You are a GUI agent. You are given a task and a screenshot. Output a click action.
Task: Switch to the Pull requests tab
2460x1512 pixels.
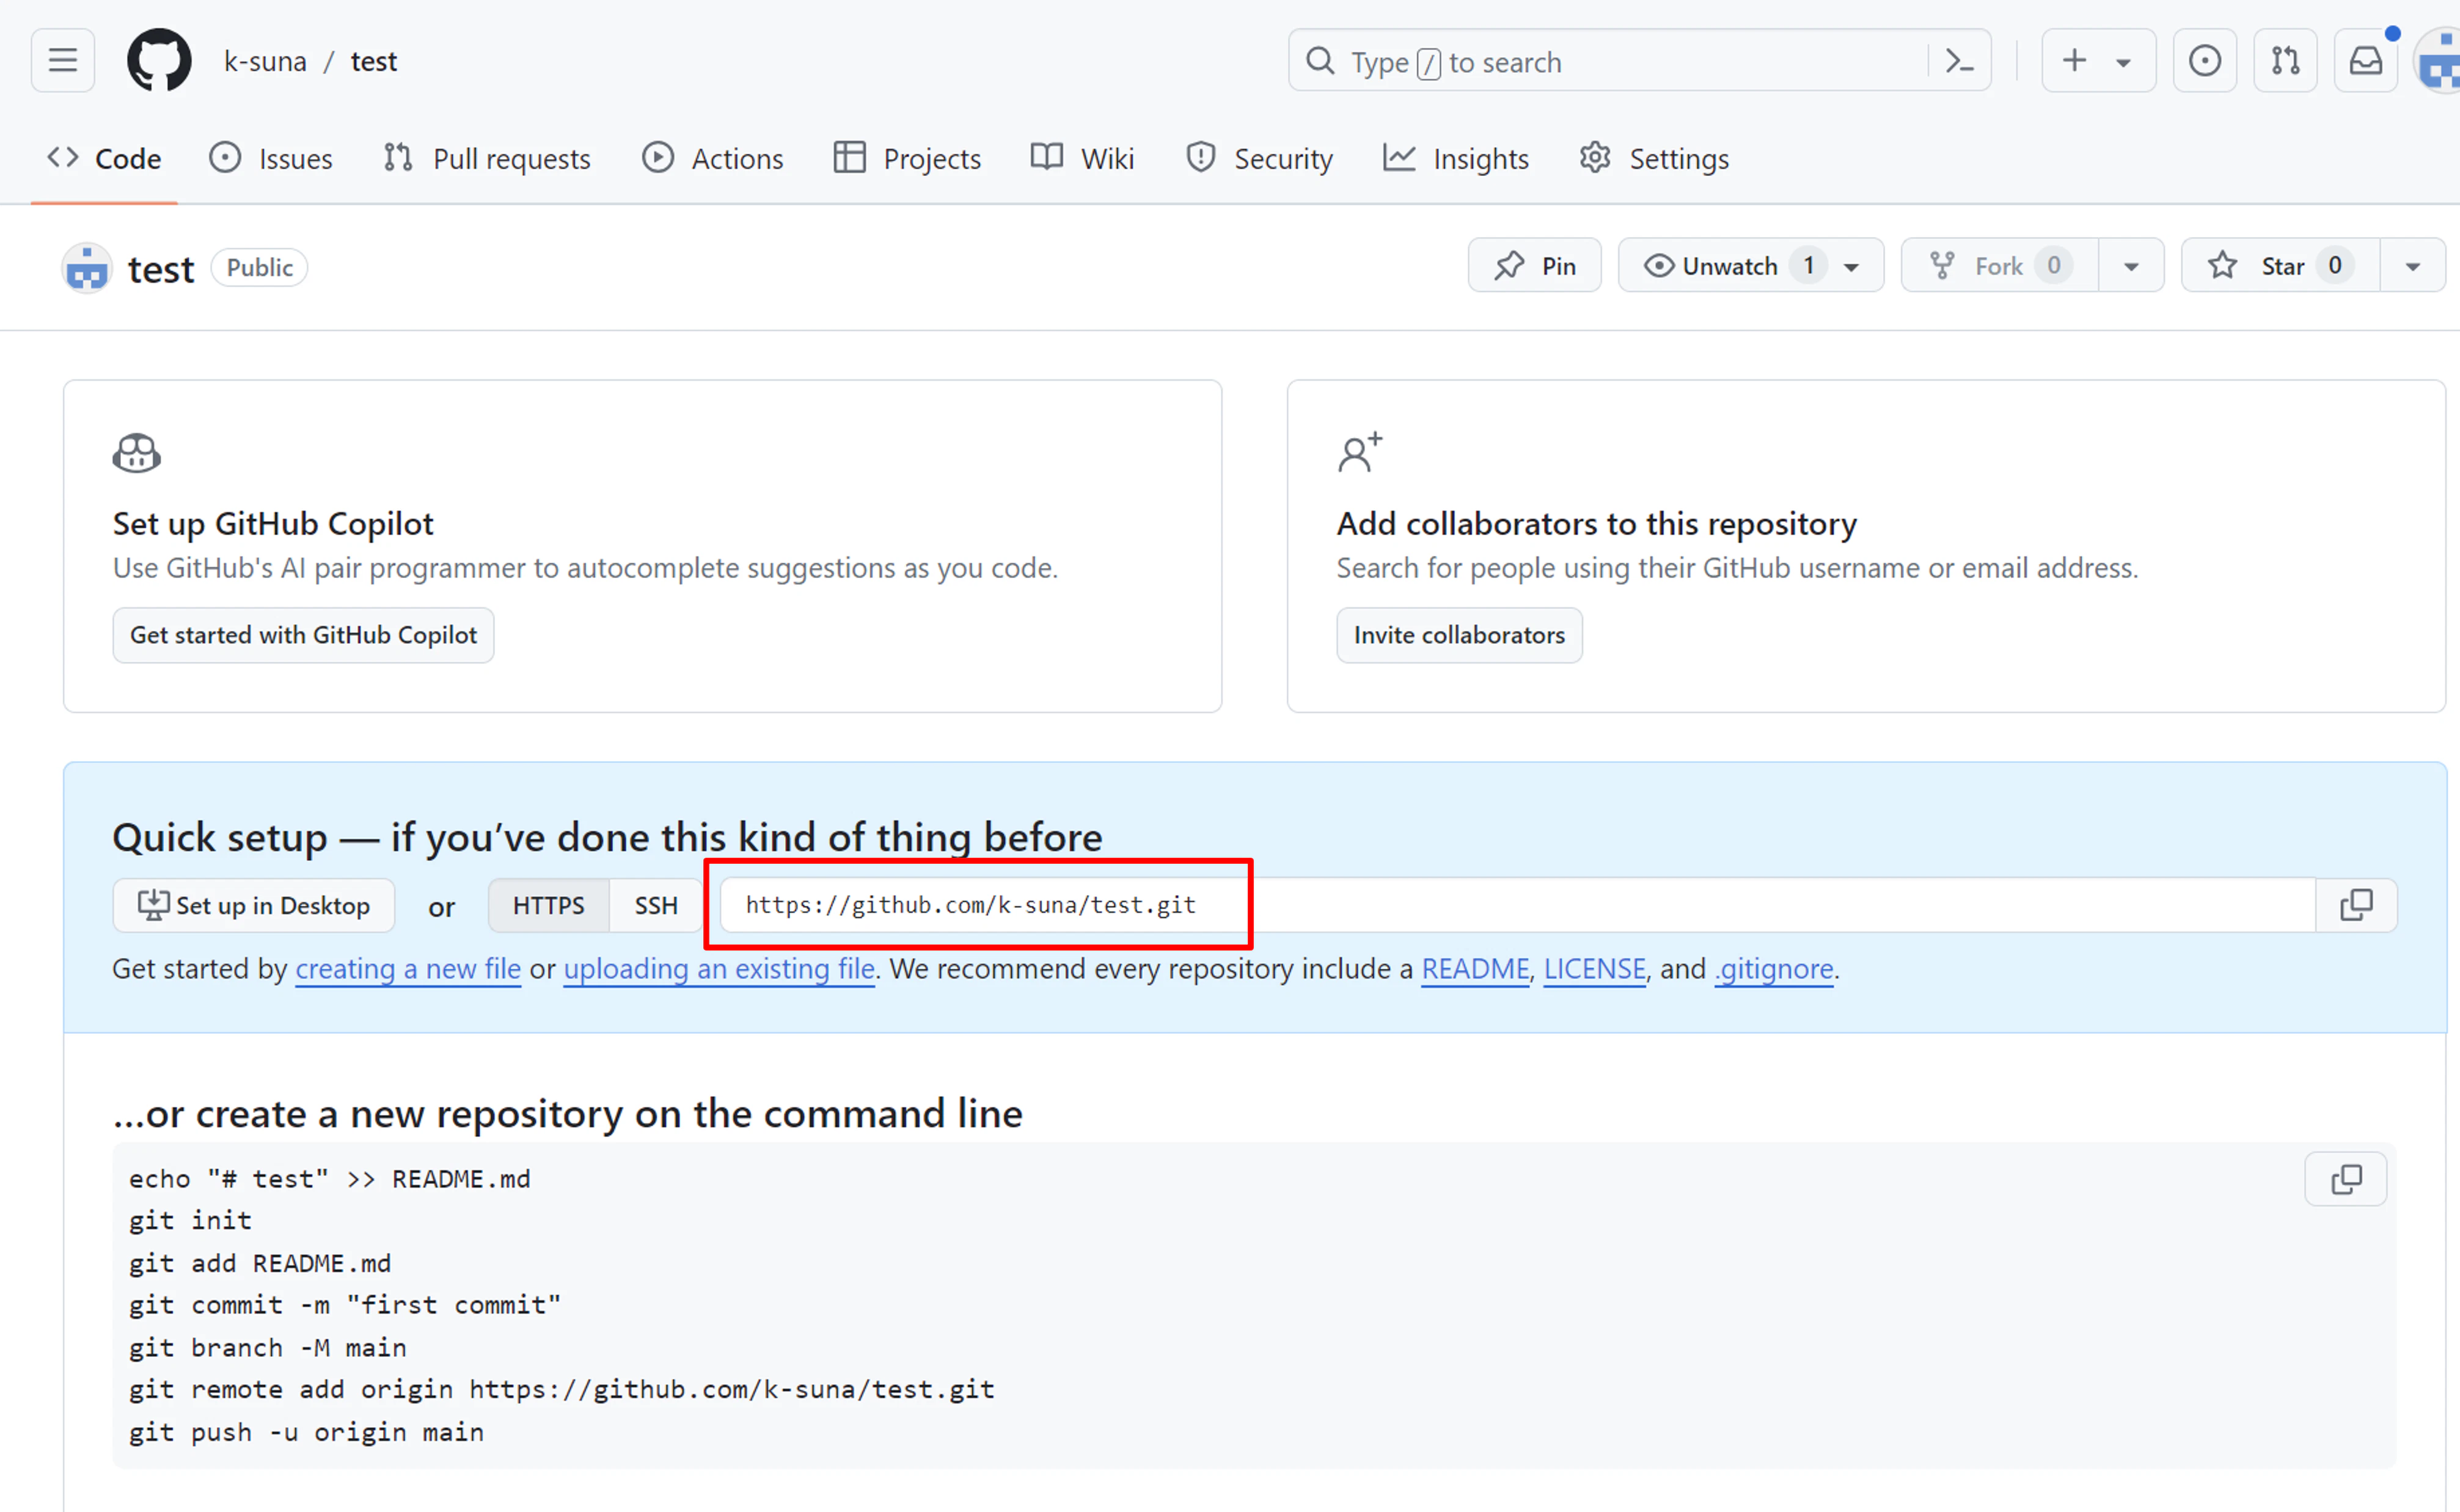(487, 158)
